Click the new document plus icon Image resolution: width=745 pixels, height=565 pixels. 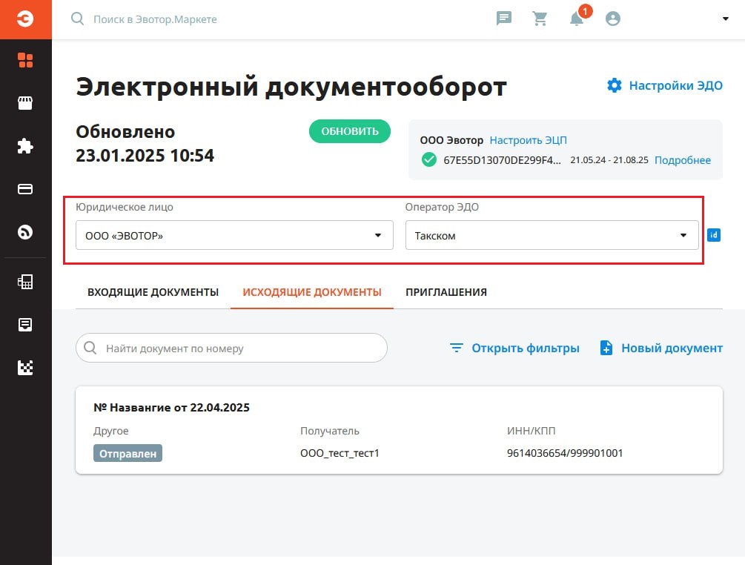point(606,348)
